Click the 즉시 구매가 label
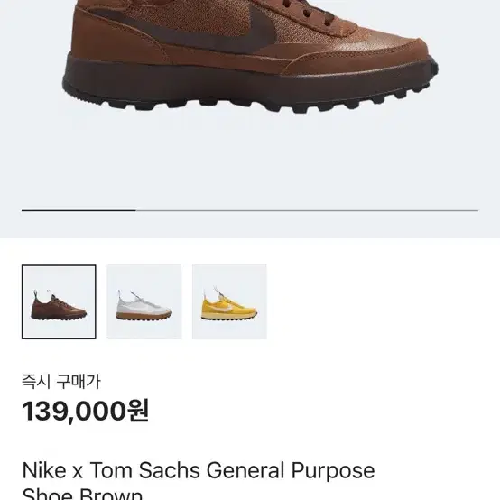Viewport: 500px width, 500px height. [61, 382]
